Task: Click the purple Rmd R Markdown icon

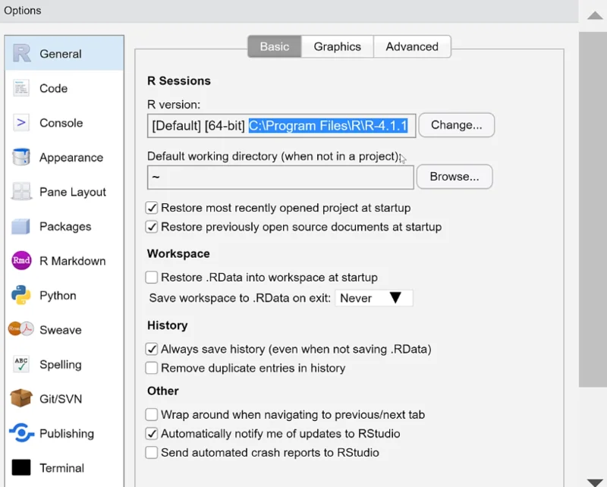Action: (21, 260)
